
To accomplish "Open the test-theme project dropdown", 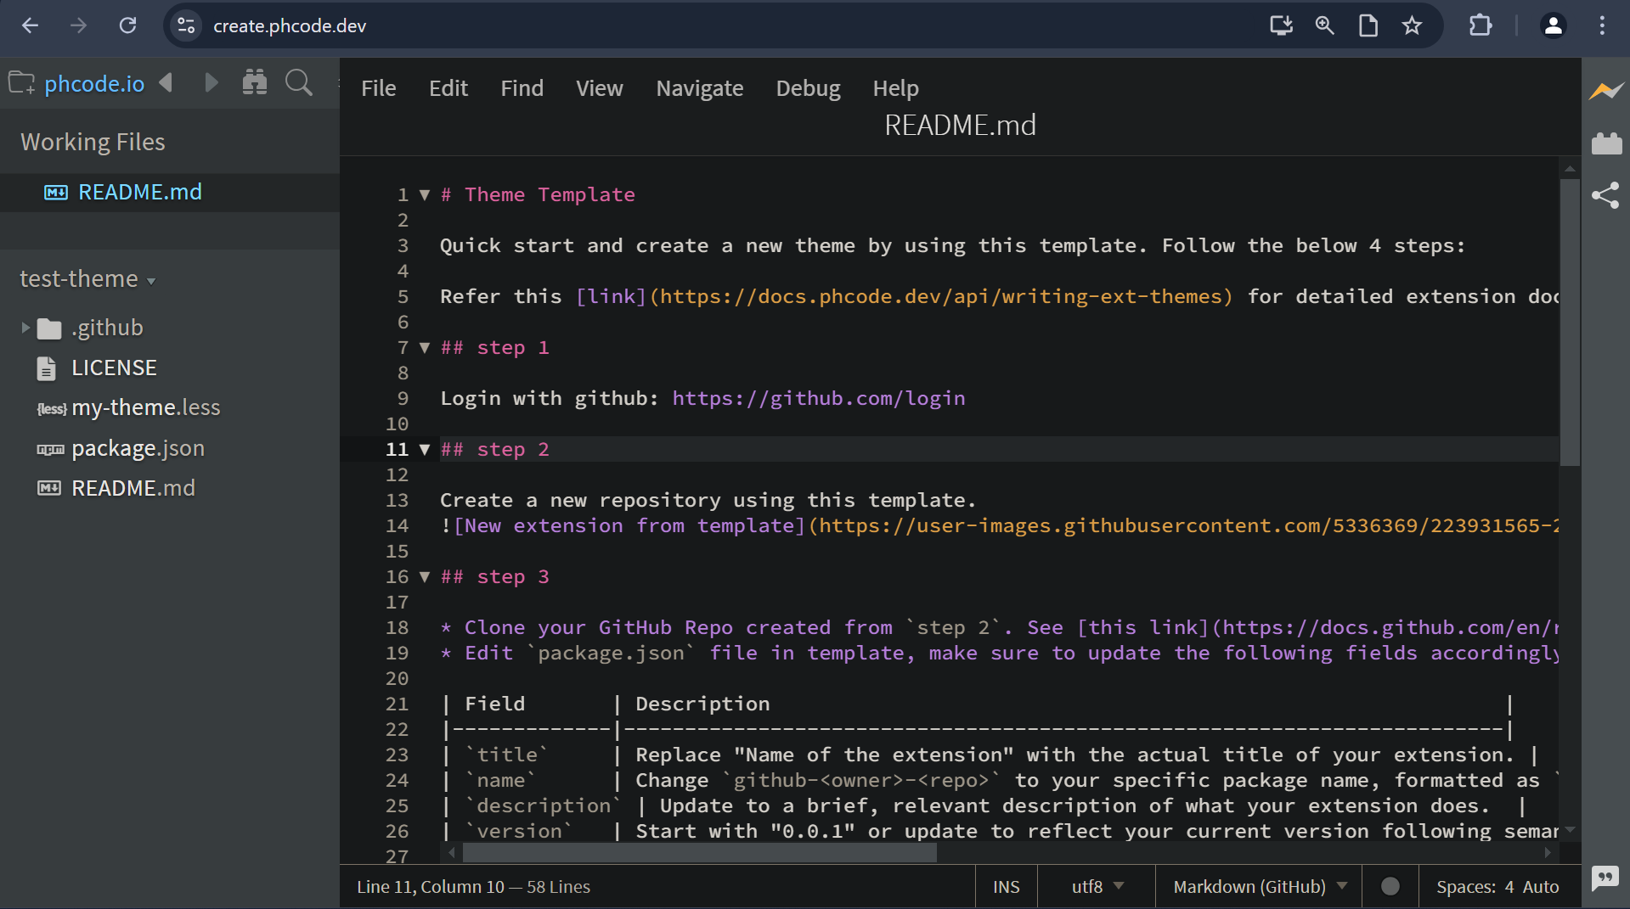I will tap(87, 278).
